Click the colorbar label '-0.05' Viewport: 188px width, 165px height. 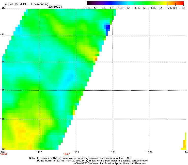tap(168, 8)
